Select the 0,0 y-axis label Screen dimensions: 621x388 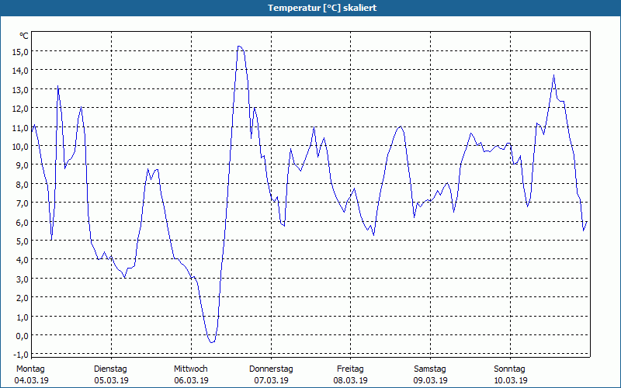pyautogui.click(x=22, y=335)
